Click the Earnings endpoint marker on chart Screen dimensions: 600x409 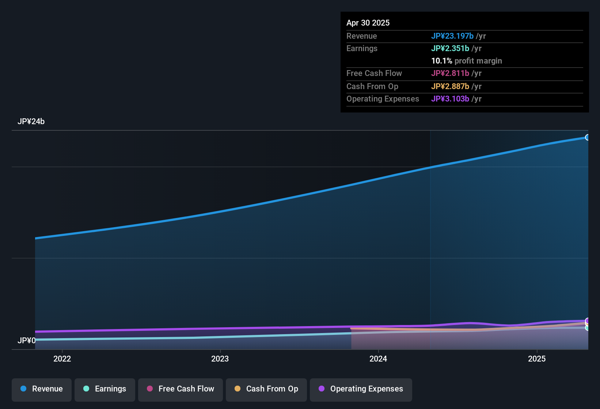click(x=588, y=328)
